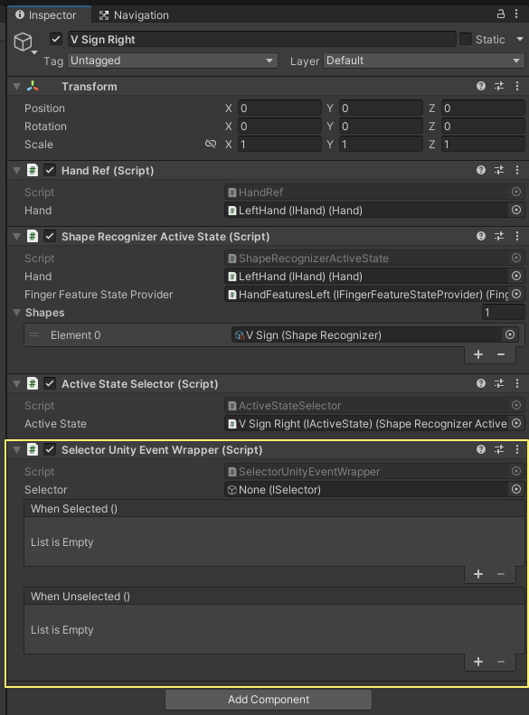Collapse Shape Recognizer Active State foldout
Image resolution: width=529 pixels, height=715 pixels.
point(17,237)
